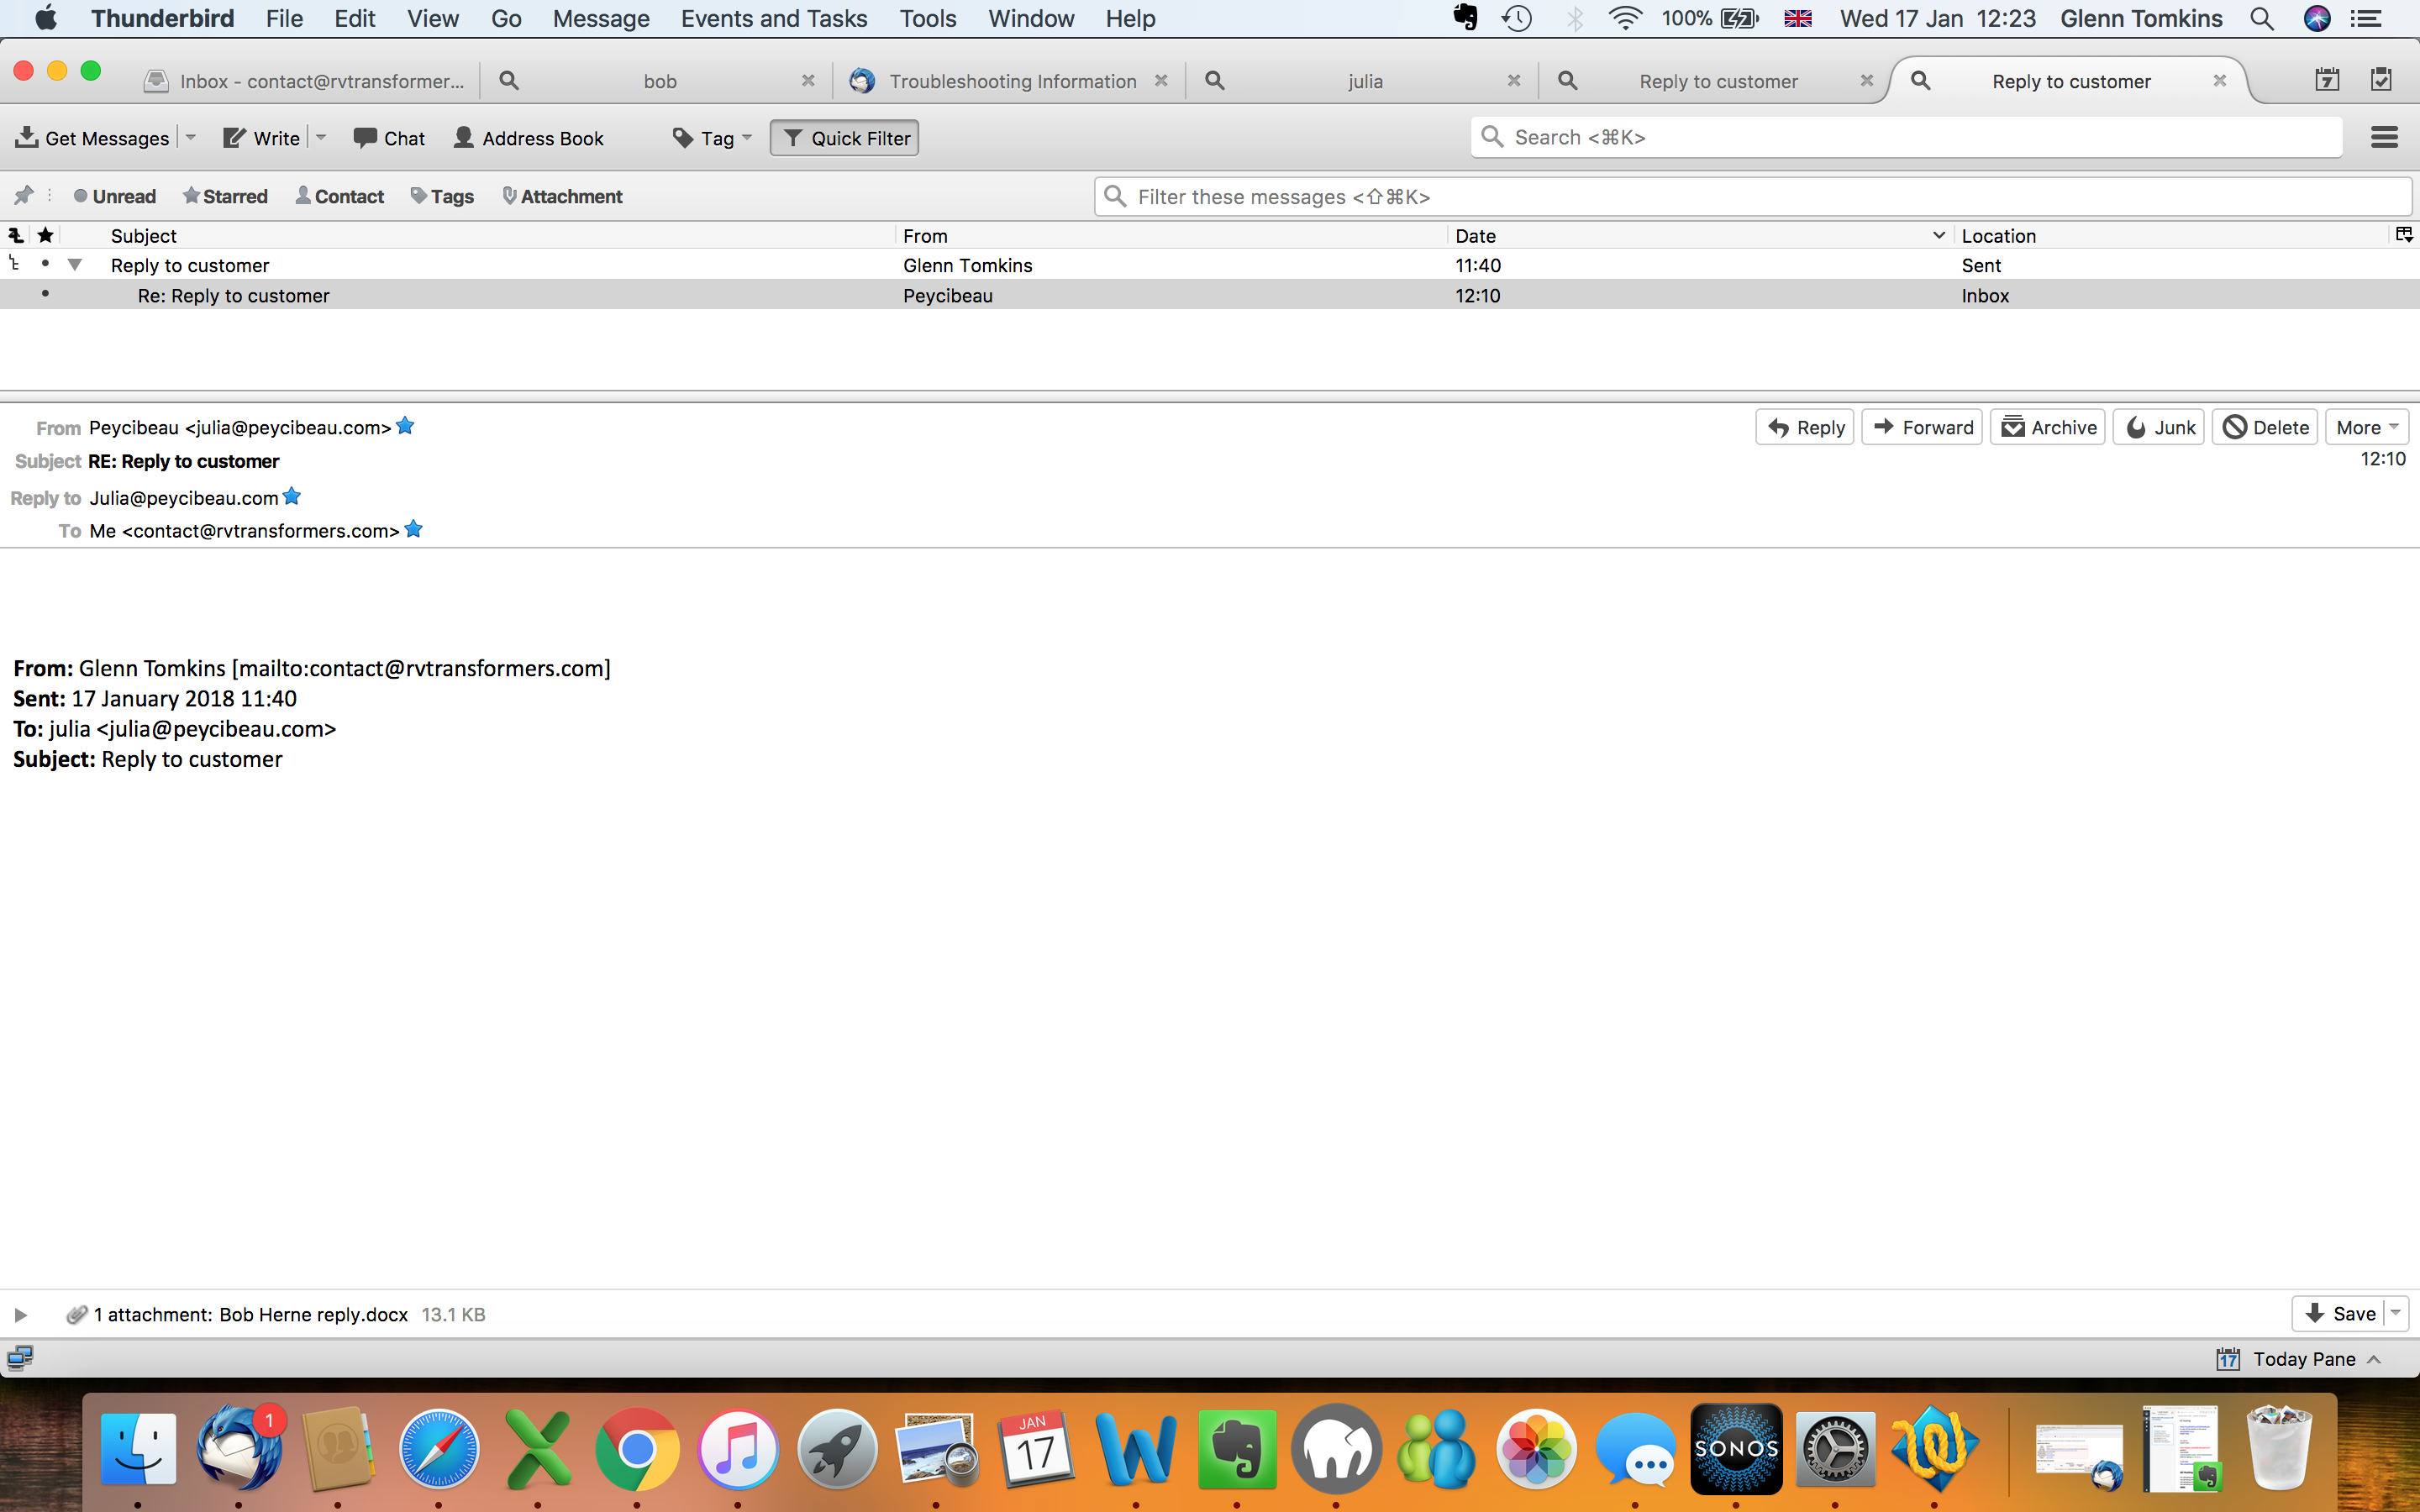Toggle the Starred quick filter
2420x1512 pixels.
click(225, 197)
